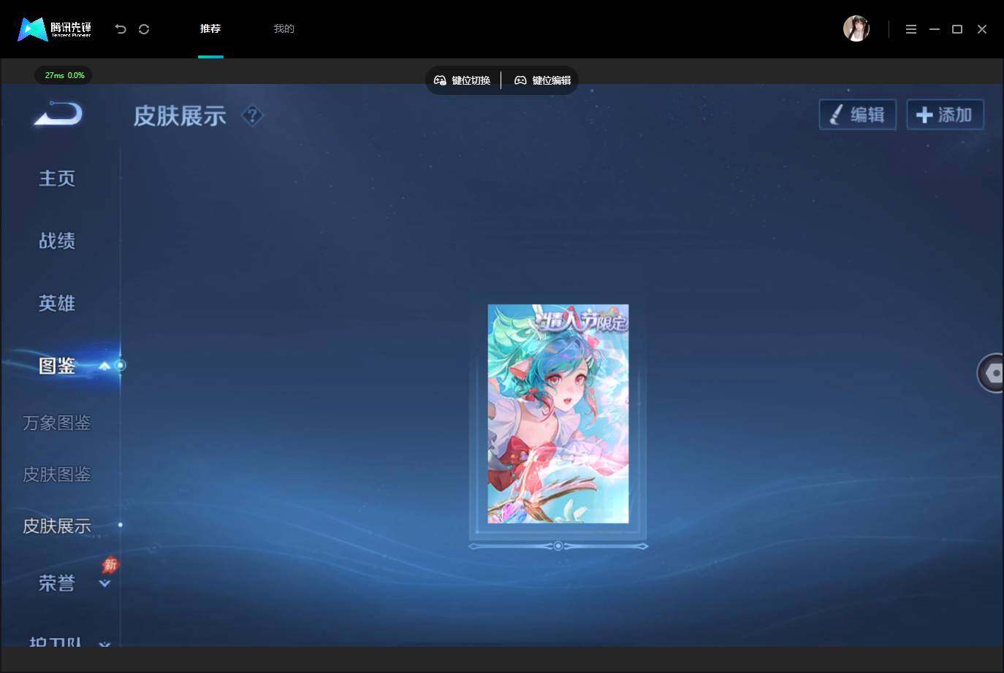Select the 情人节限定 skin card
Screen dimensions: 1004x673
(x=558, y=414)
